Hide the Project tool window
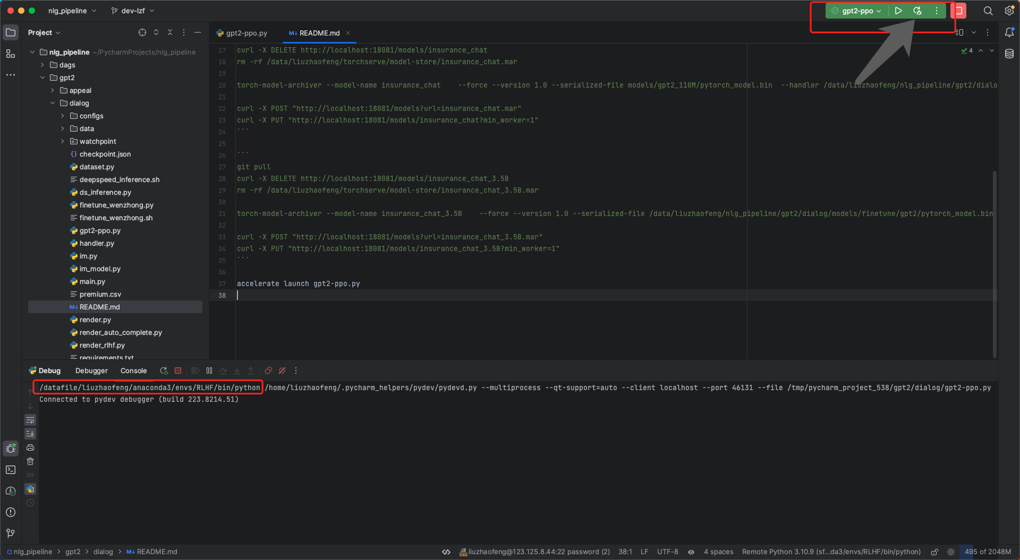Image resolution: width=1020 pixels, height=560 pixels. point(198,32)
